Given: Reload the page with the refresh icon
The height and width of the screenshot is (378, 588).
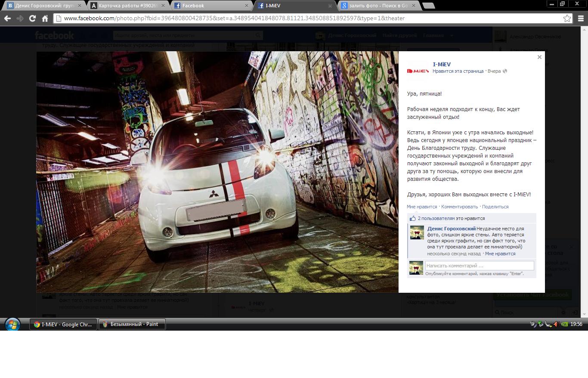Looking at the screenshot, I should point(32,19).
